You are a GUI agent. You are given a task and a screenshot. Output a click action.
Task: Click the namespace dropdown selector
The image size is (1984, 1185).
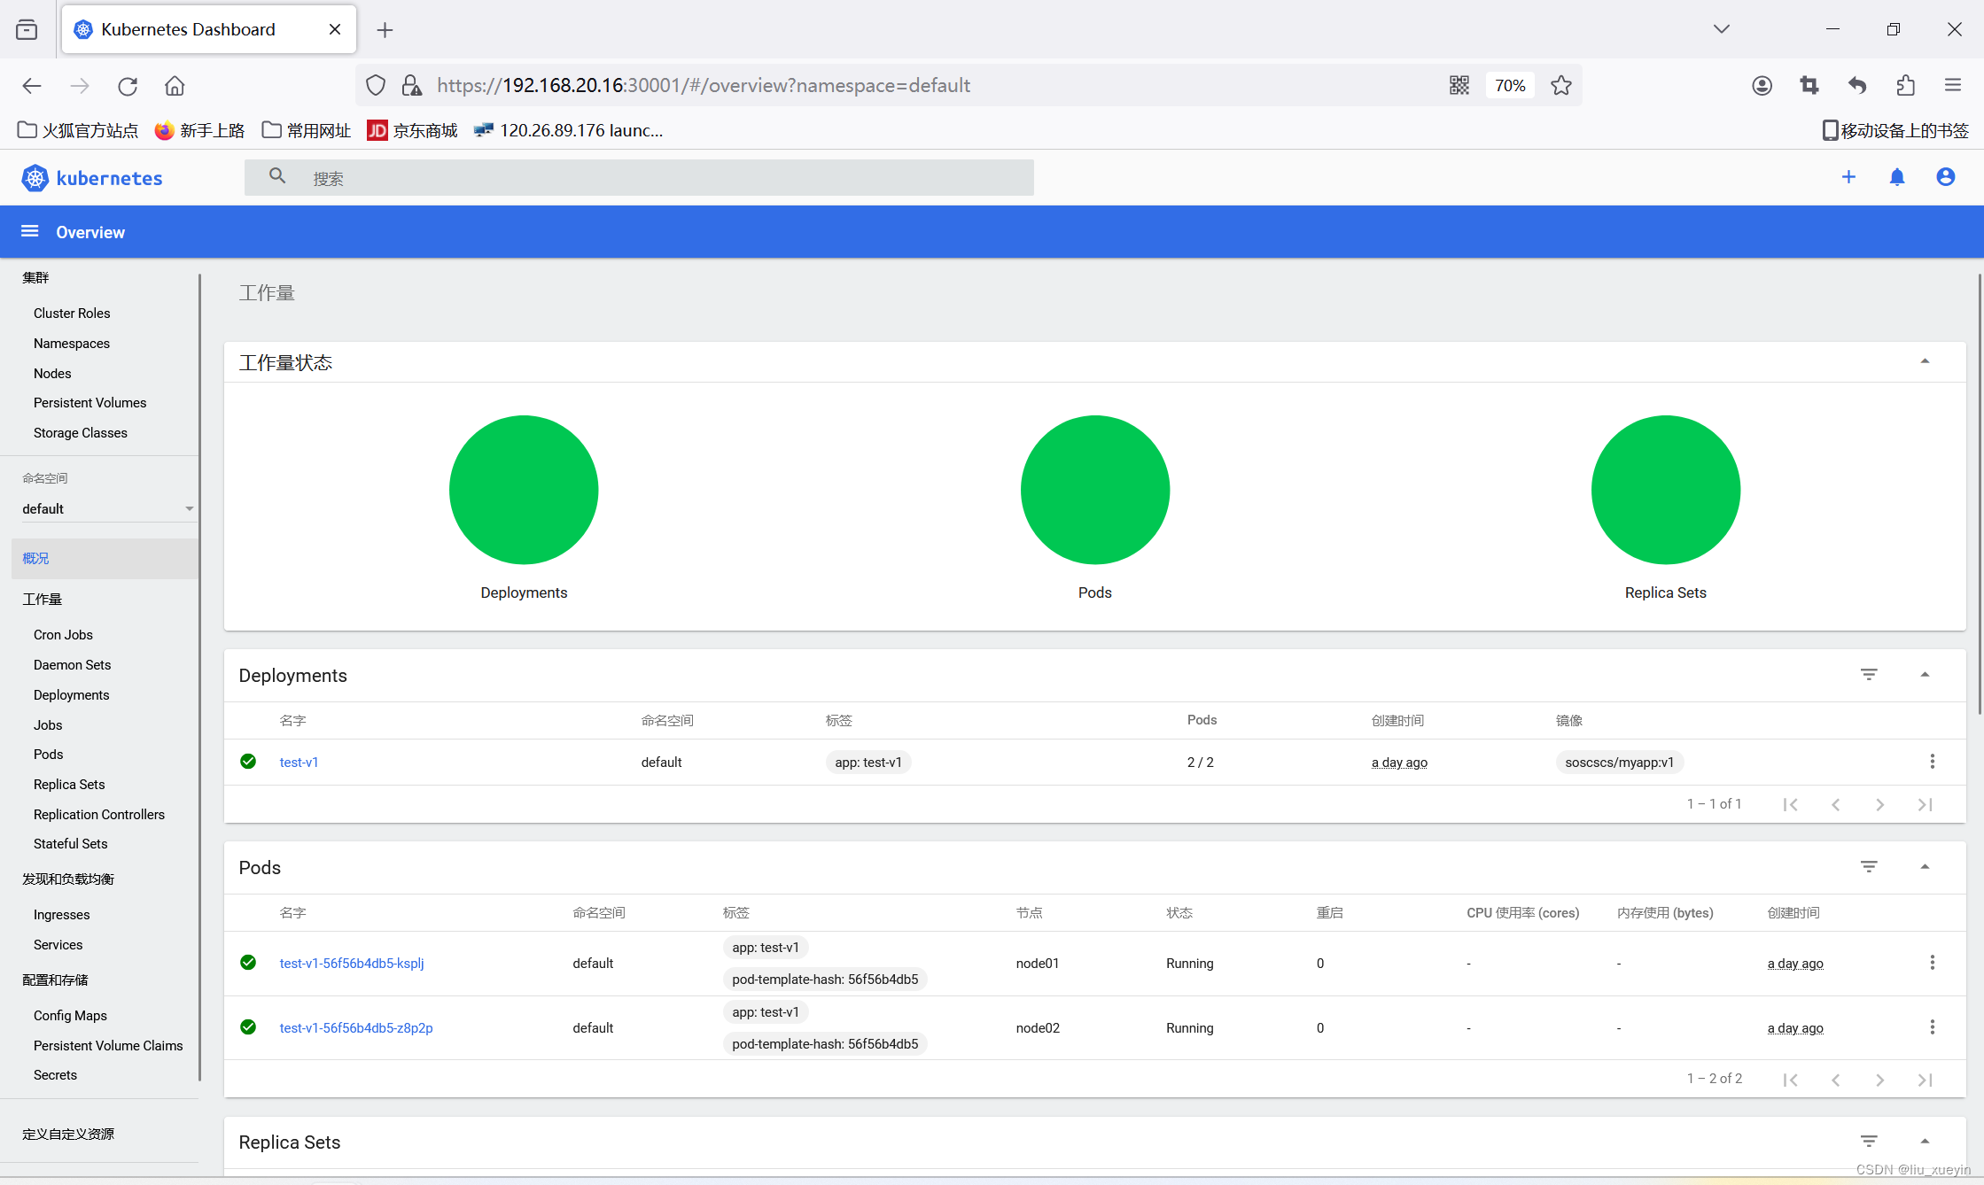click(x=105, y=507)
